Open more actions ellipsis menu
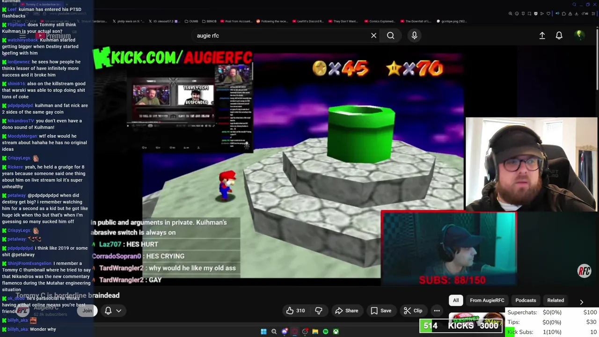 [x=437, y=311]
